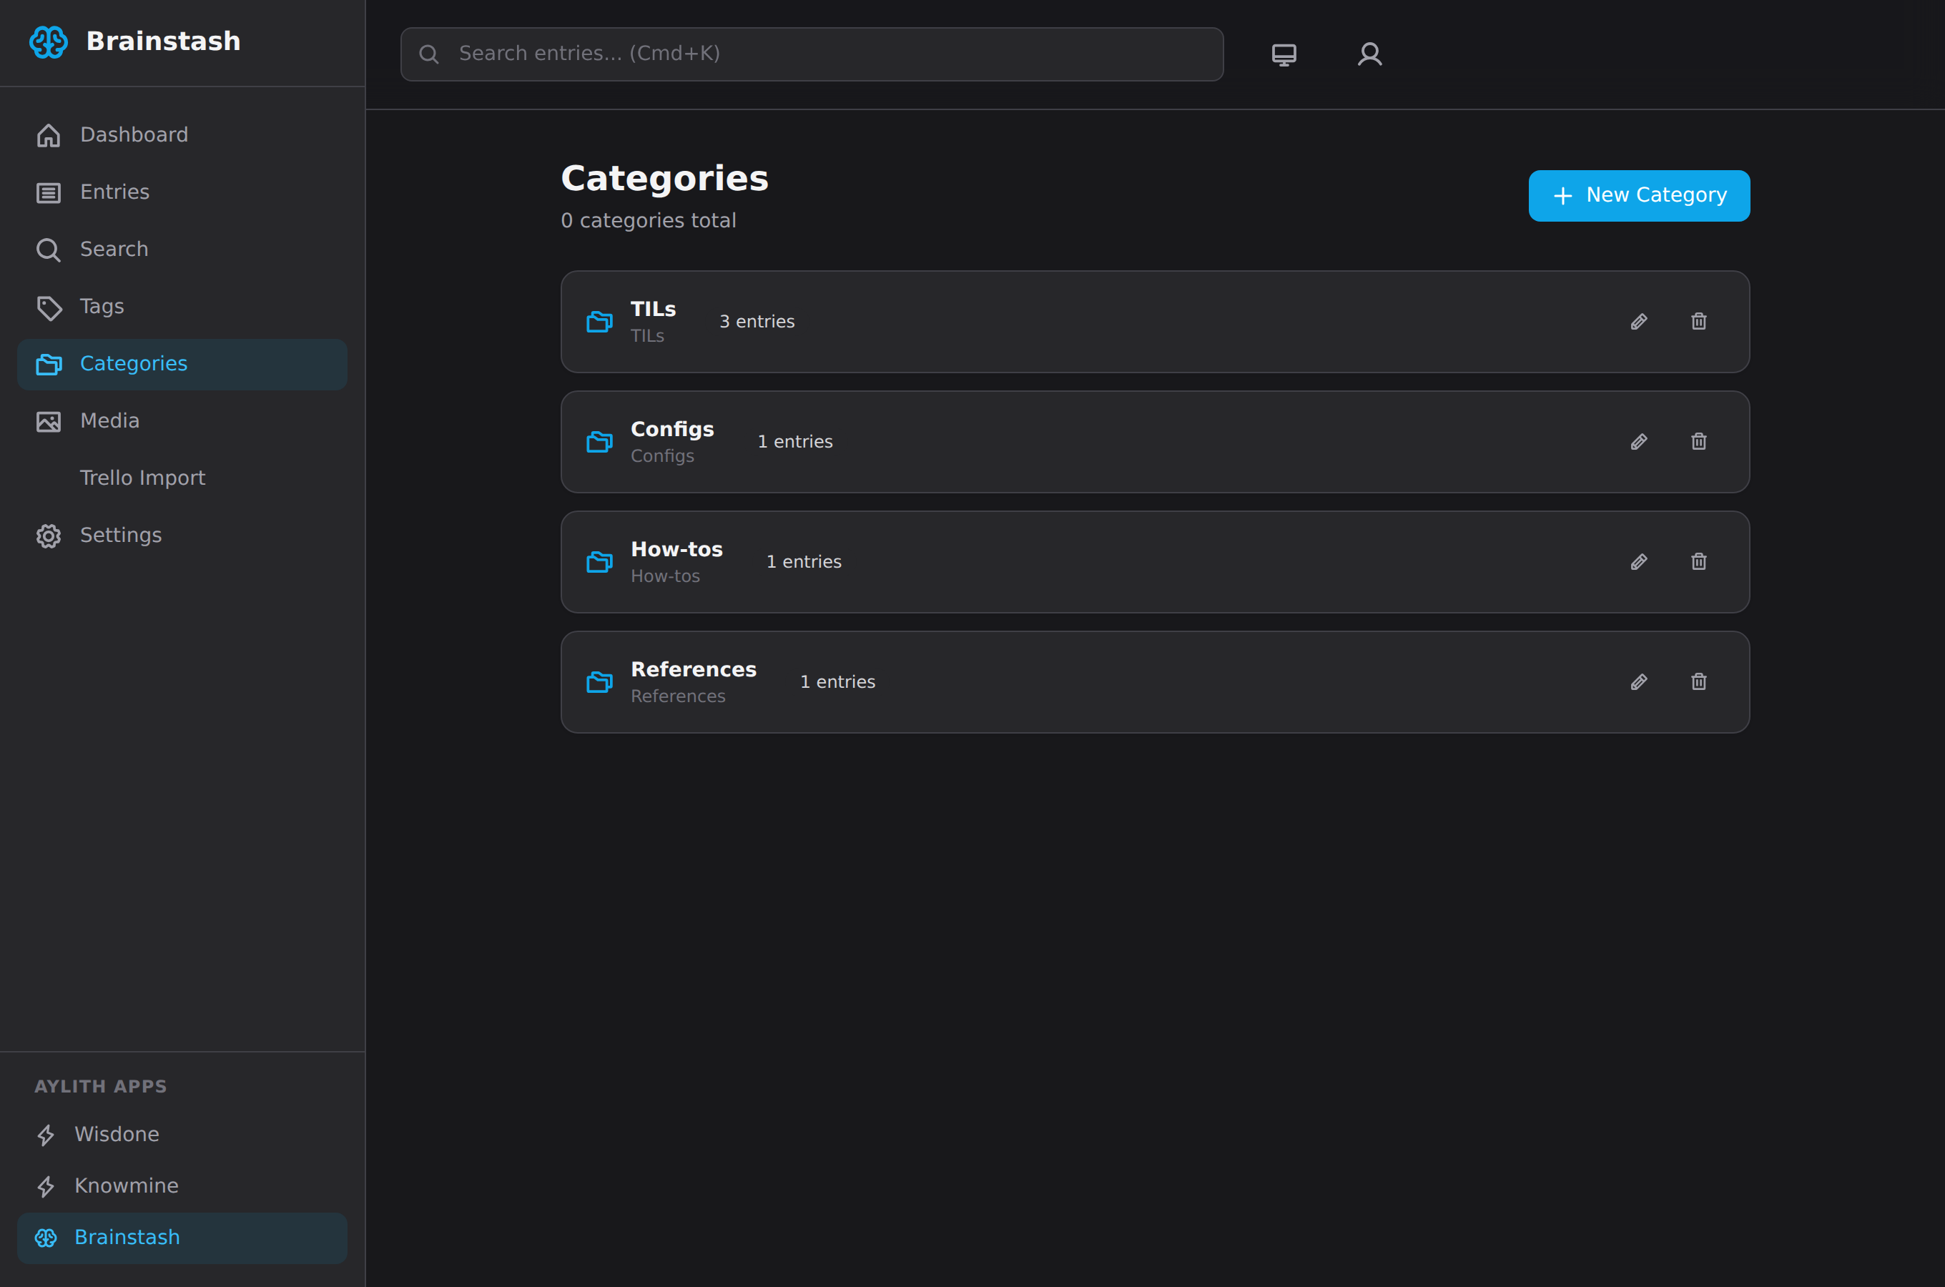1945x1287 pixels.
Task: Delete the References category with the trash icon
Action: [1699, 682]
